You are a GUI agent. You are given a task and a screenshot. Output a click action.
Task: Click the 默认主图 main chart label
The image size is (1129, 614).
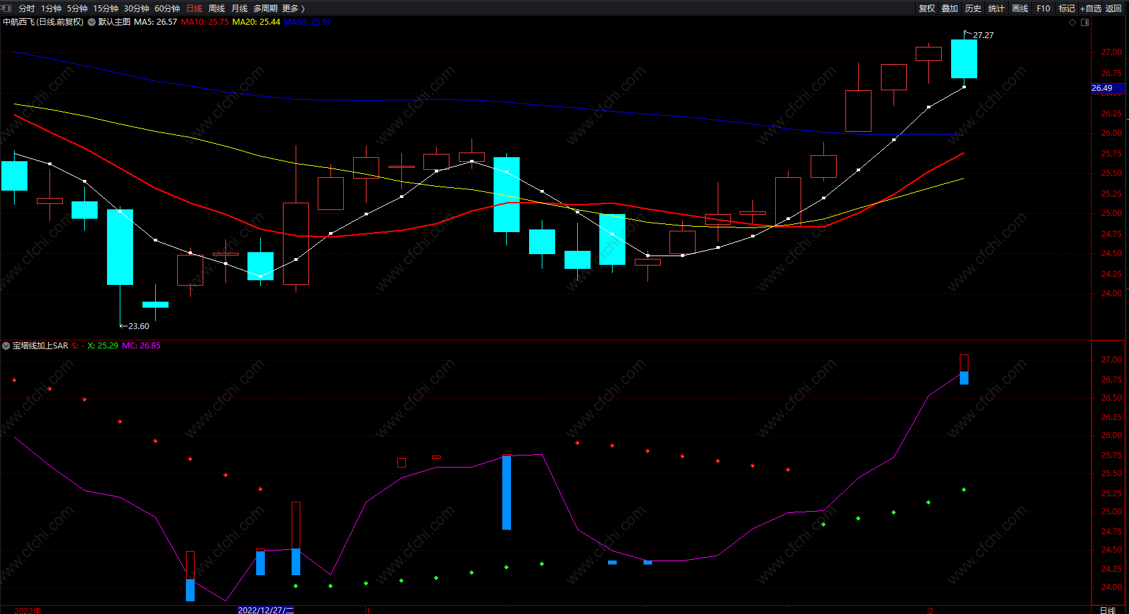pos(114,22)
